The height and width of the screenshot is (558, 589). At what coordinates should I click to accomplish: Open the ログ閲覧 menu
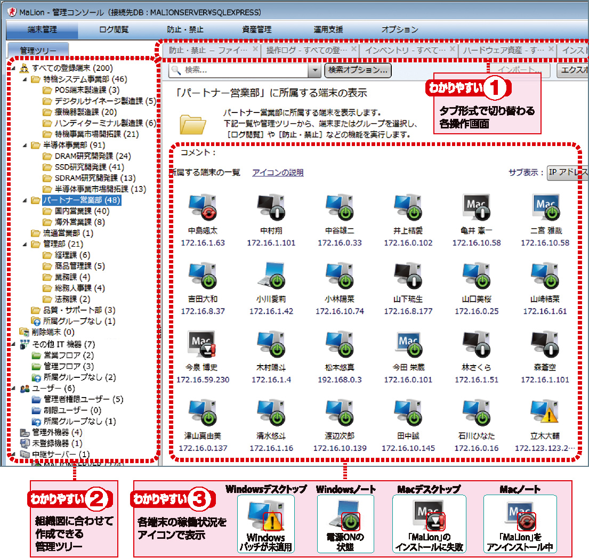(x=114, y=30)
